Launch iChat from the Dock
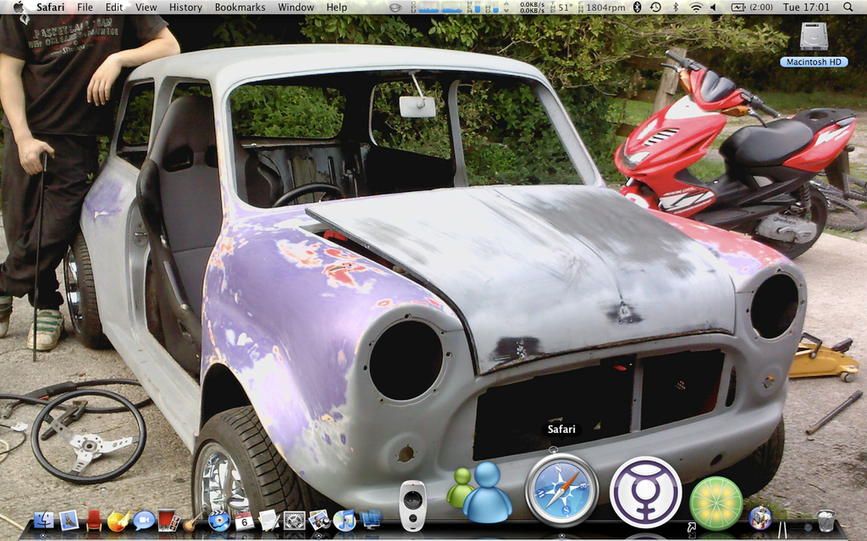 144,520
